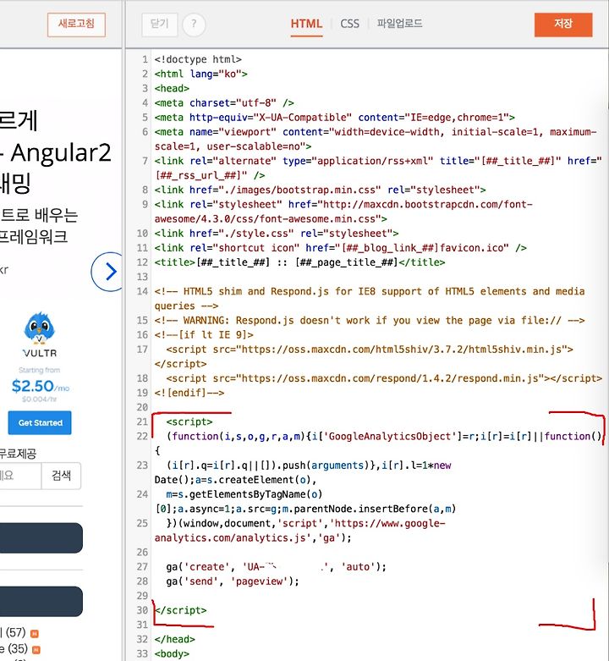Screen dimensions: 609x661
Task: Open the 파일업로드 tab
Action: tap(399, 23)
